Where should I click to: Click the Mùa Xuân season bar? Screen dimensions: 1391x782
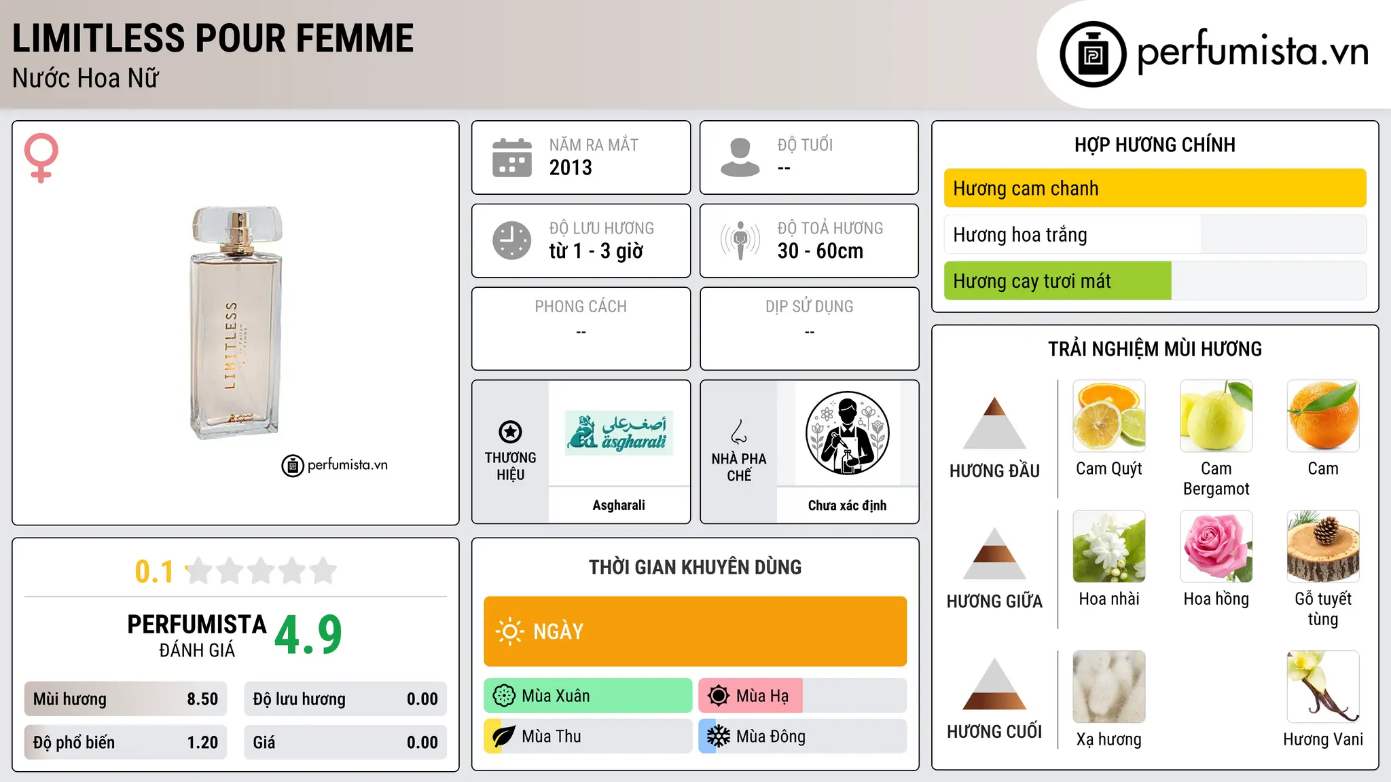(x=588, y=696)
